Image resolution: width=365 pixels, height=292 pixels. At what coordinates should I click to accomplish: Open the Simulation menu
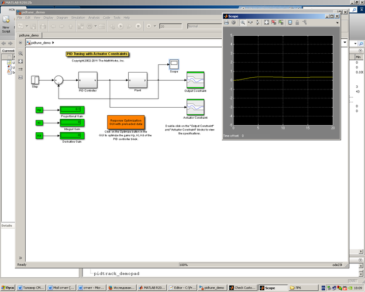78,18
